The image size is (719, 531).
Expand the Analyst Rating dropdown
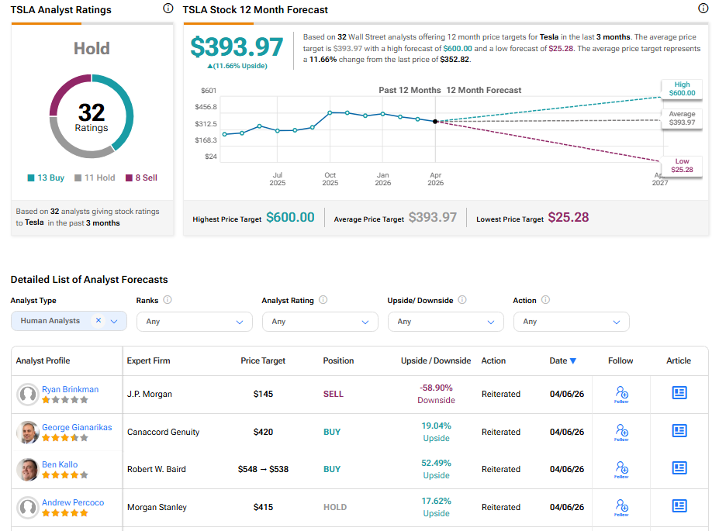click(x=320, y=322)
